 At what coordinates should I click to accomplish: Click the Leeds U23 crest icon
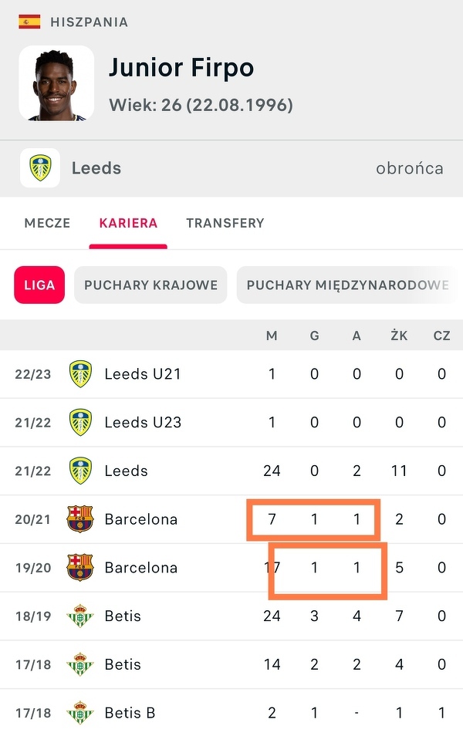[x=80, y=423]
